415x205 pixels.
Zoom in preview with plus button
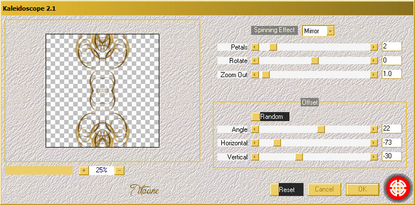84,170
